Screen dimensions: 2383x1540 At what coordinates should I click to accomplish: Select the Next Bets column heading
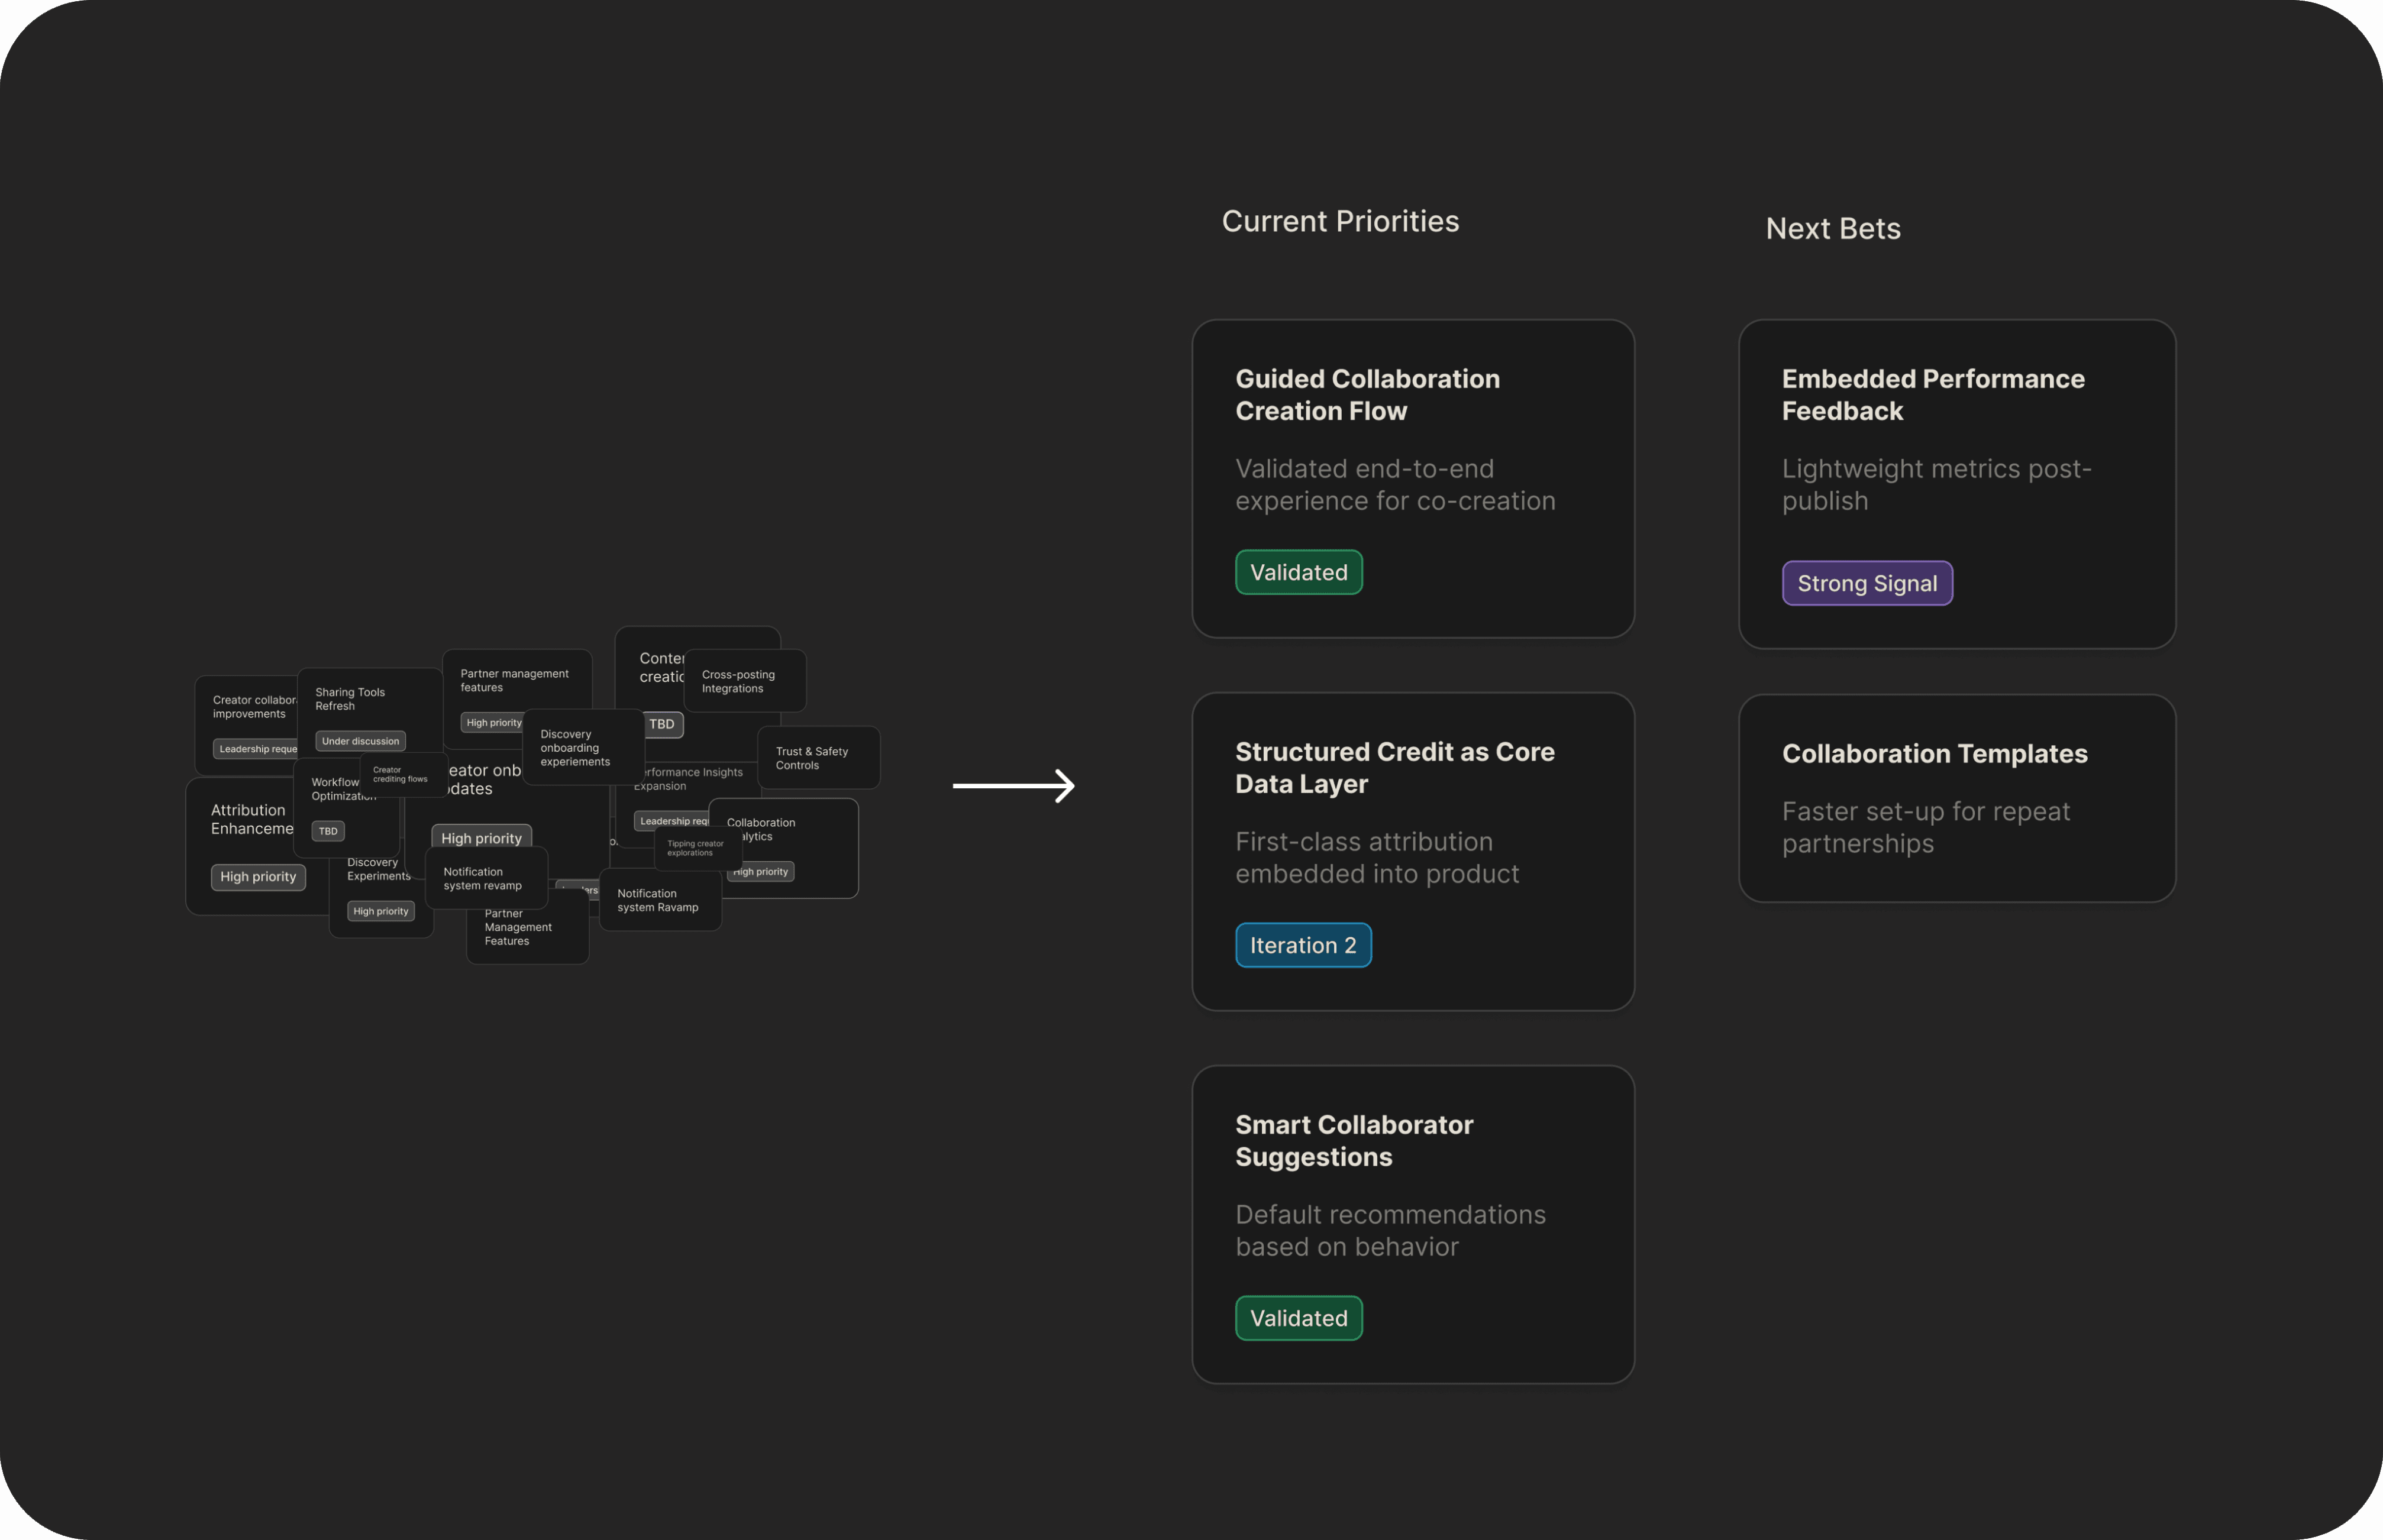(1832, 229)
